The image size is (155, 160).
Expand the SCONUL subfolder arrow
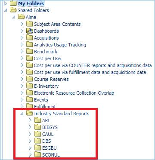coord(30,155)
